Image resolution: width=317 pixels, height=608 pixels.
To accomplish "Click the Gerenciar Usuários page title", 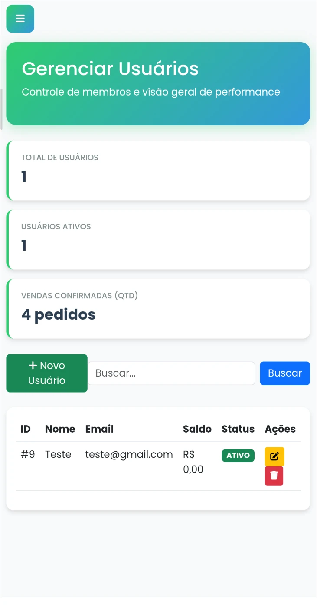I will click(x=110, y=69).
